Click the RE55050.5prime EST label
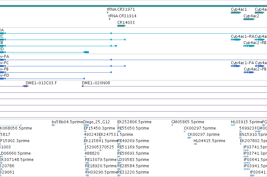Image resolution: width=267 pixels, height=177 pixels. click(133, 128)
